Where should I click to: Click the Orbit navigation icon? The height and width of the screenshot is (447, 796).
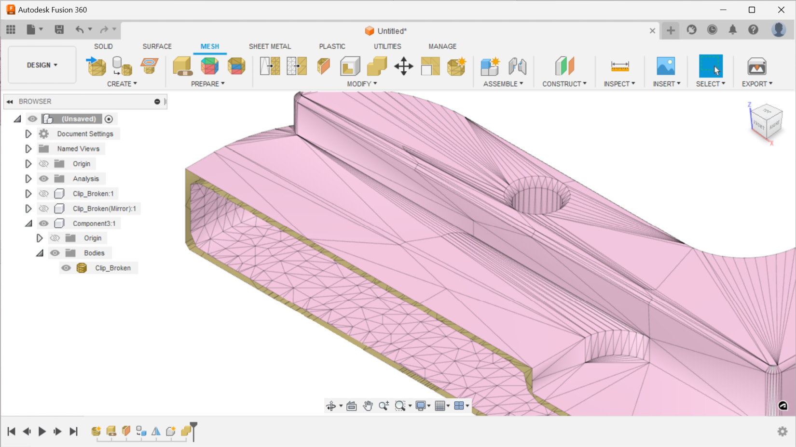coord(331,406)
